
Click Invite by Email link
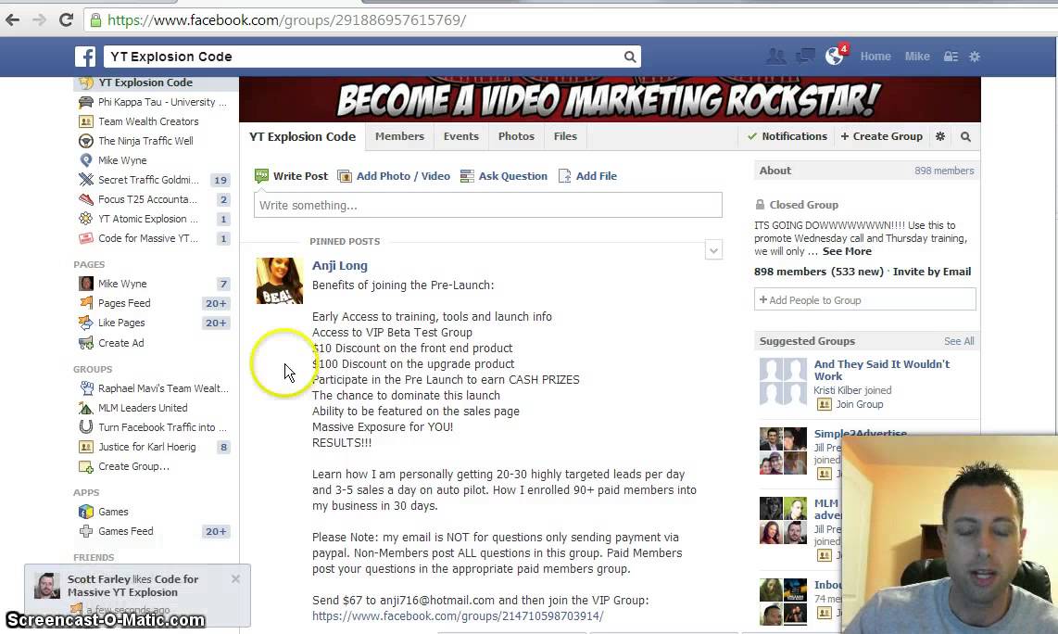932,272
